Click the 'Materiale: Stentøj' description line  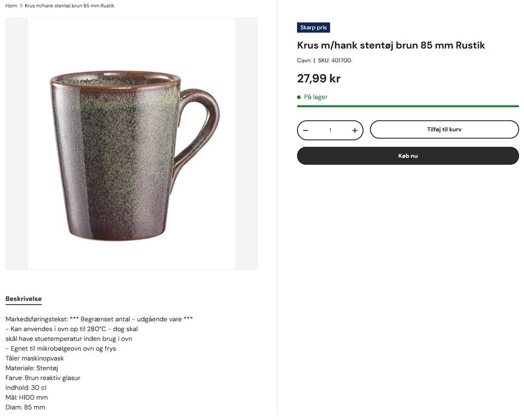pos(32,368)
